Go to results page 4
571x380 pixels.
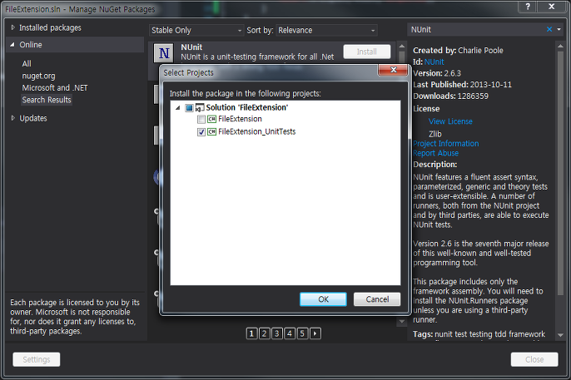click(290, 333)
